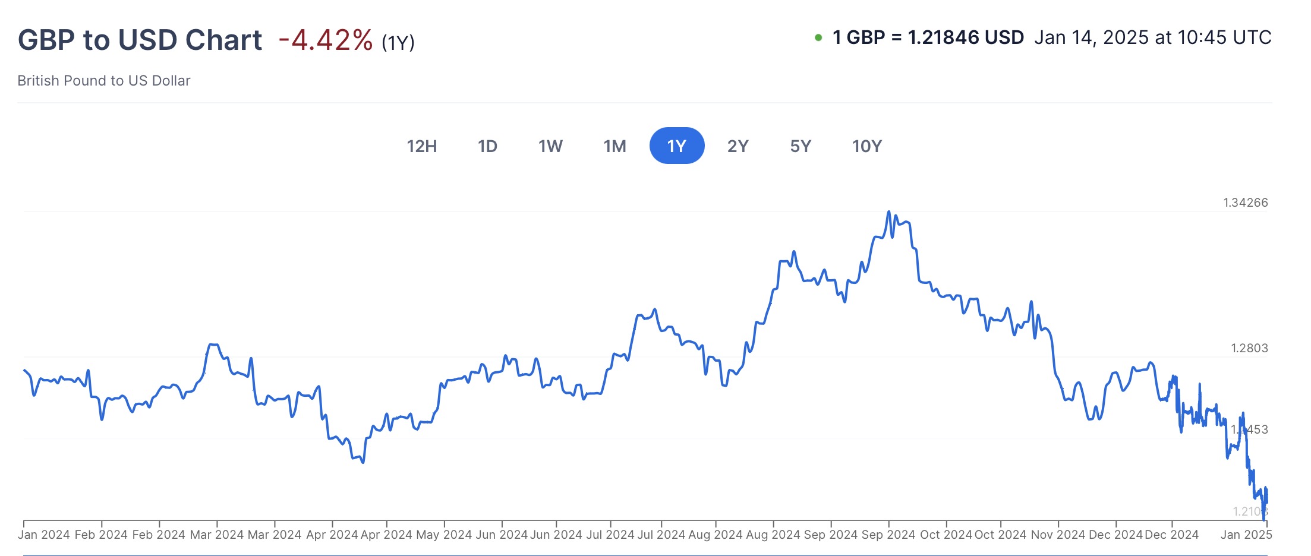Click the May 2024 x-axis label
This screenshot has width=1311, height=556.
coord(444,535)
